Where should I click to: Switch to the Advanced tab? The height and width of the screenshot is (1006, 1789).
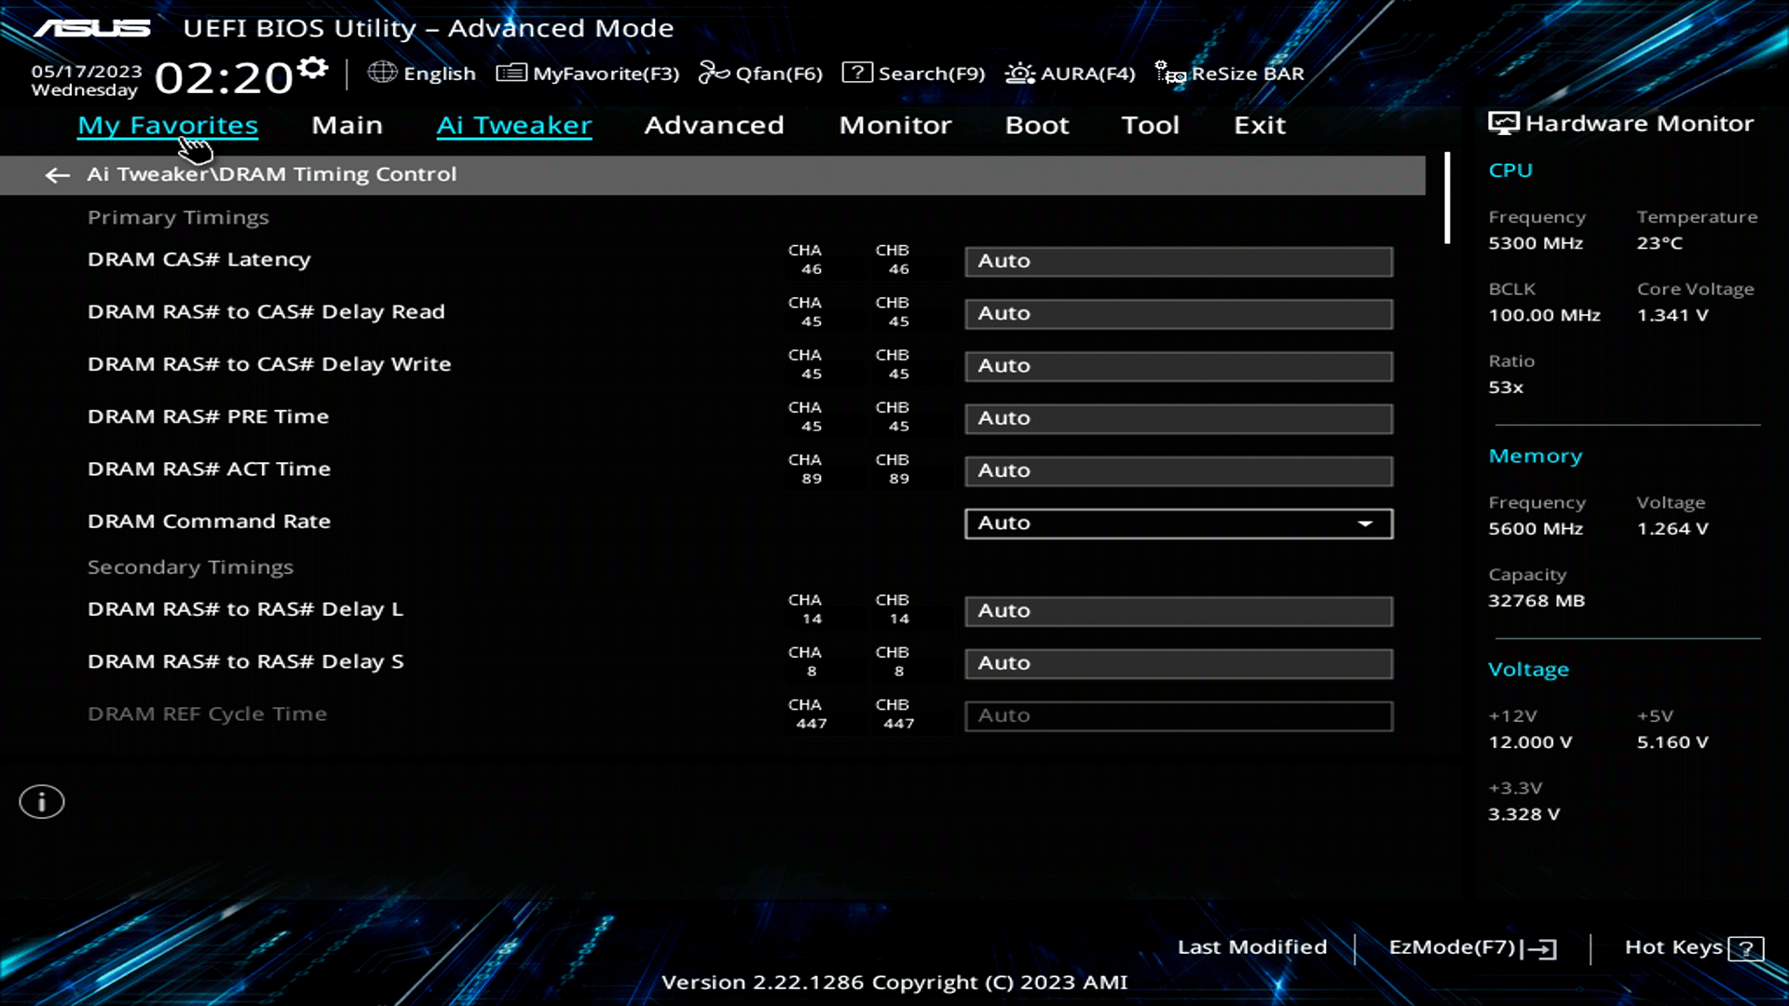pyautogui.click(x=714, y=125)
